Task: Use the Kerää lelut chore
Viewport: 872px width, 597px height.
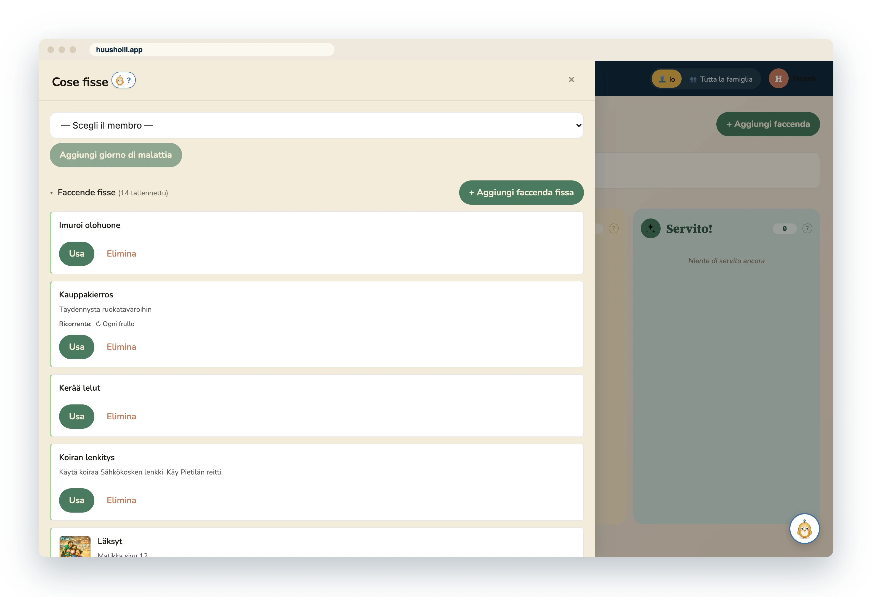Action: click(76, 417)
